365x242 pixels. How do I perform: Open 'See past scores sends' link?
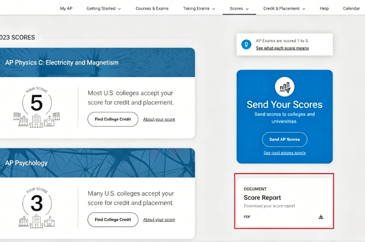pos(284,153)
